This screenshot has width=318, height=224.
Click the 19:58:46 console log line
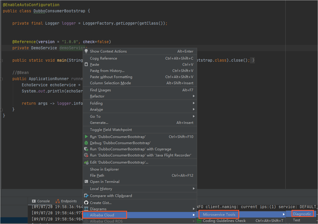[57, 213]
